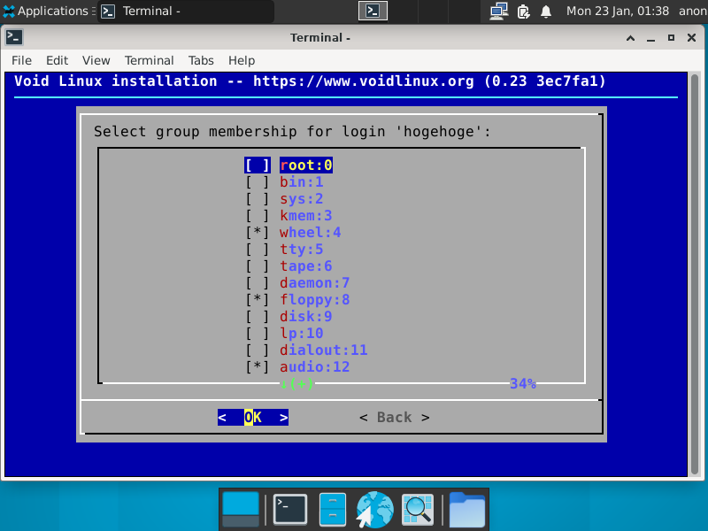
Task: Open the View menu
Action: tap(96, 60)
